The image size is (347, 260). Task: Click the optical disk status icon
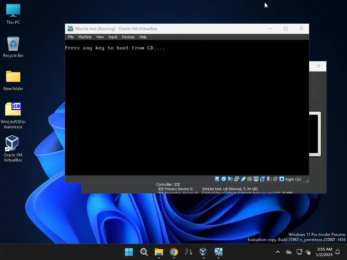pyautogui.click(x=224, y=179)
